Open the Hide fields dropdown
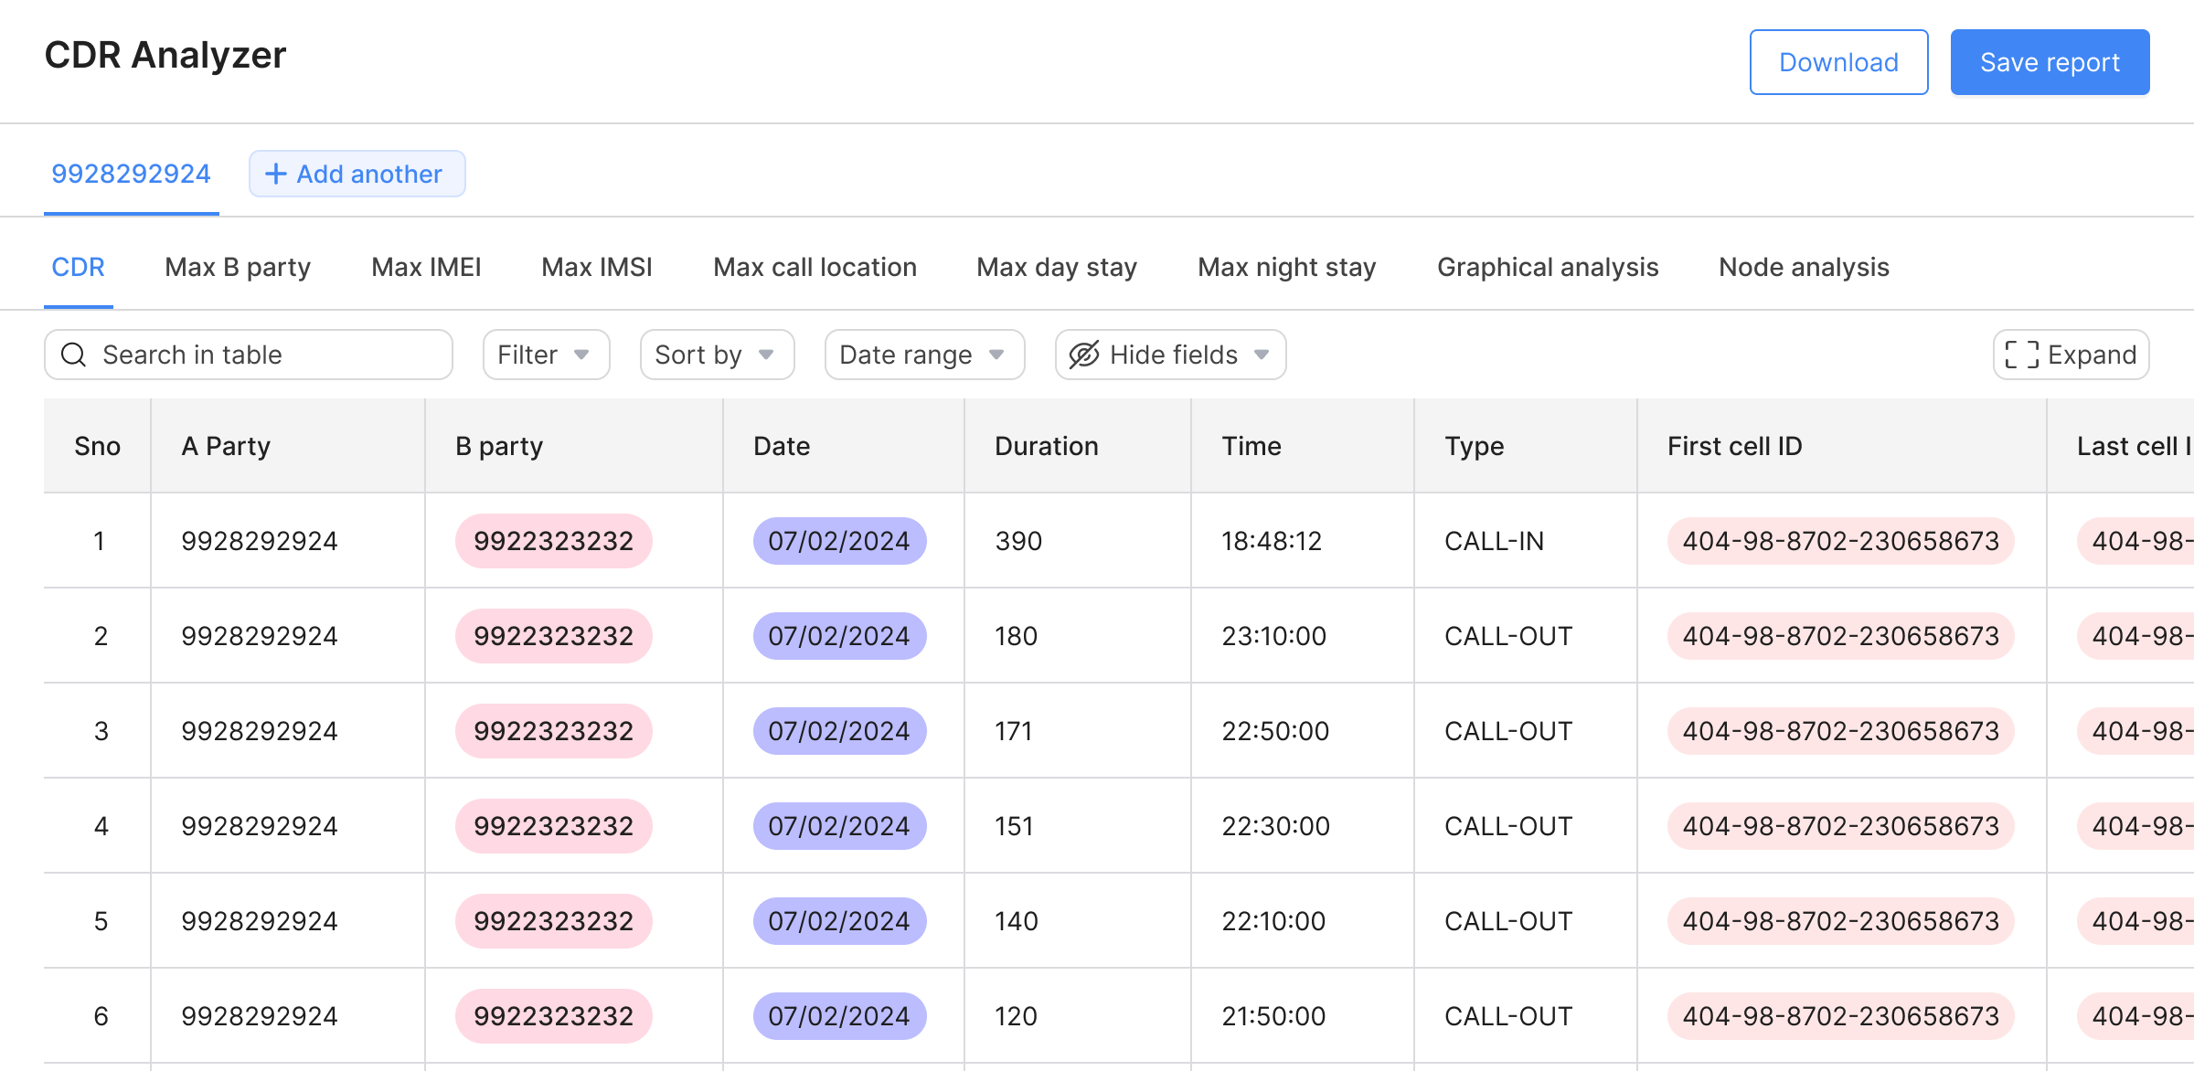 tap(1170, 355)
